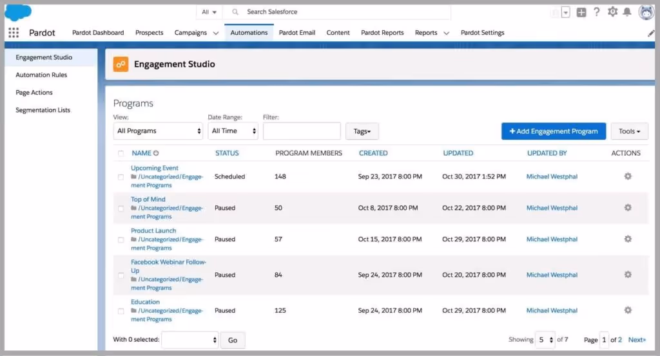Open Michael Westphal link in Education row
This screenshot has width=660, height=356.
point(552,310)
